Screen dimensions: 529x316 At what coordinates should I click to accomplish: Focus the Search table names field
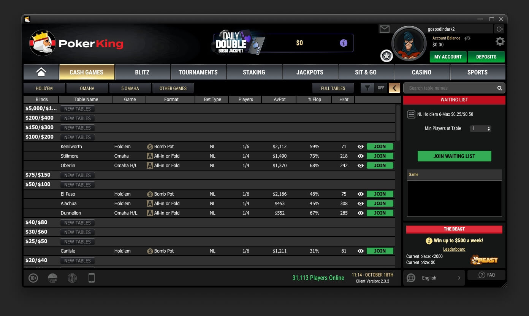tap(454, 88)
